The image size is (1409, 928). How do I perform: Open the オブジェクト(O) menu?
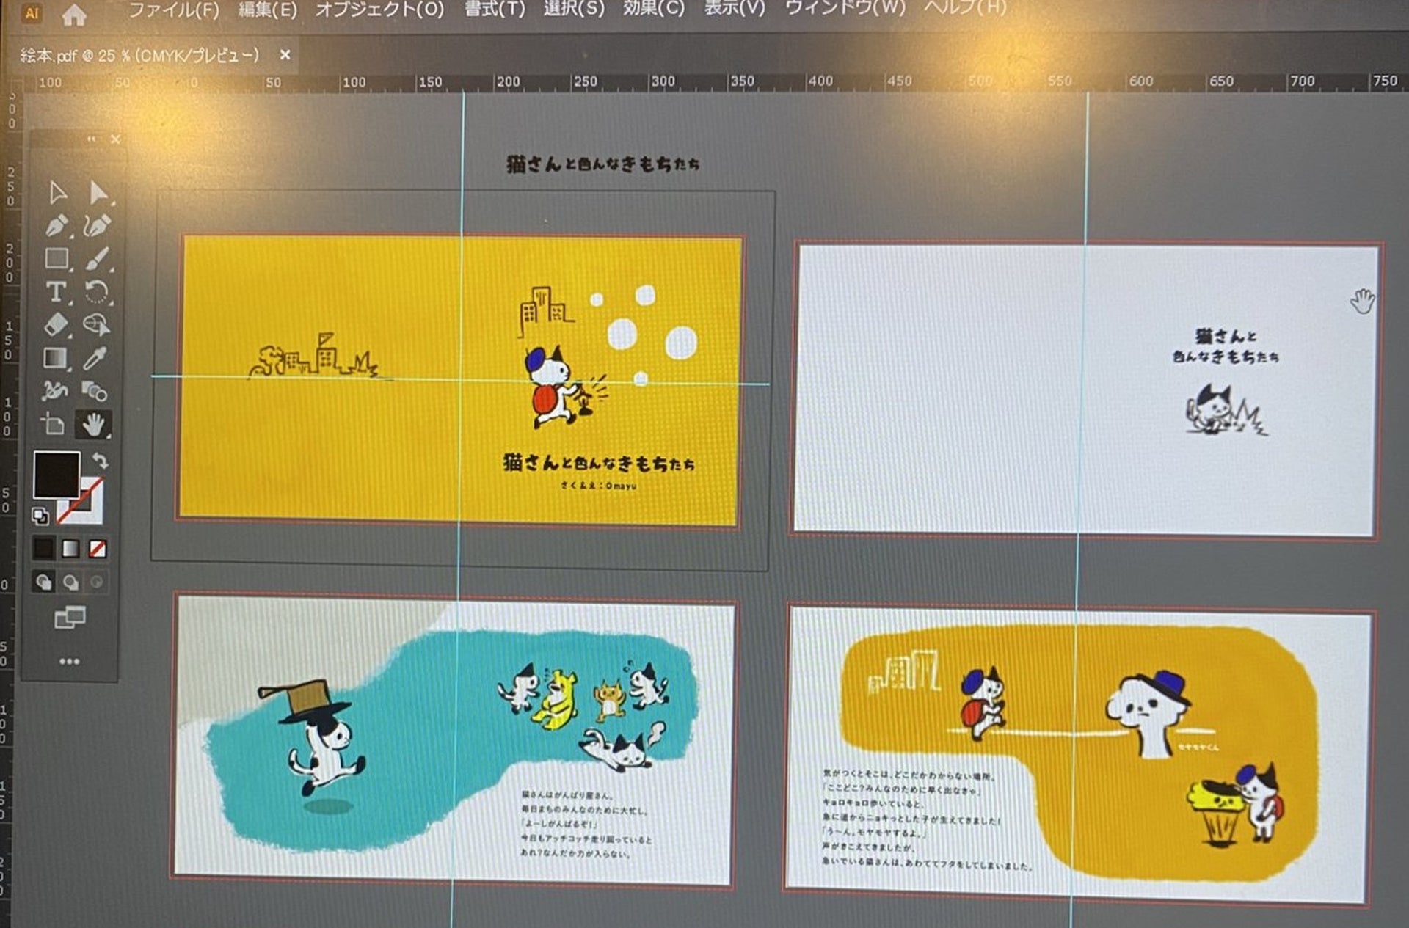click(x=379, y=10)
